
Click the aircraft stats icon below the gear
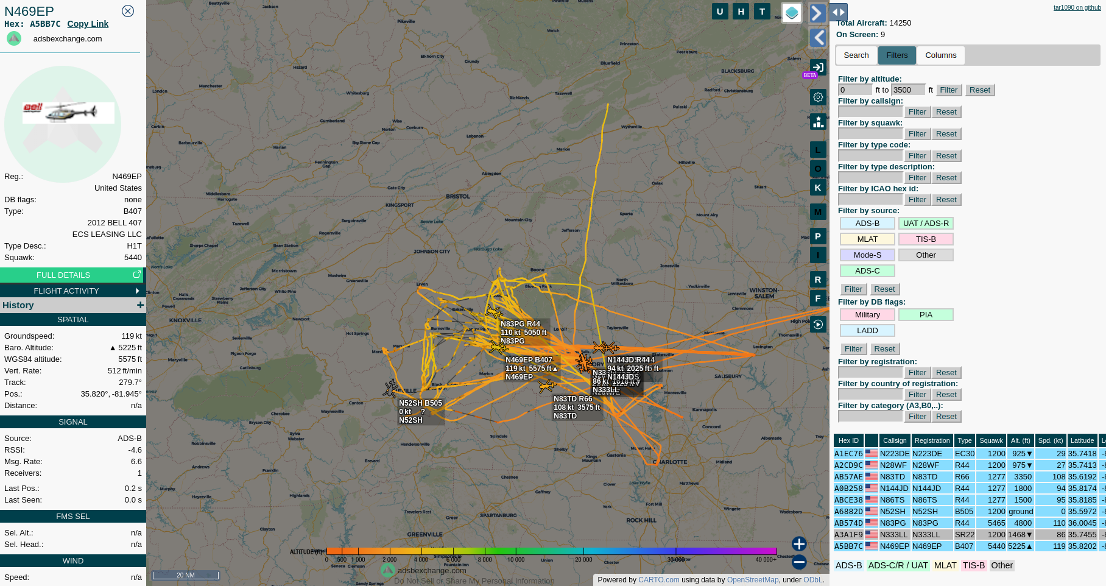click(x=818, y=122)
